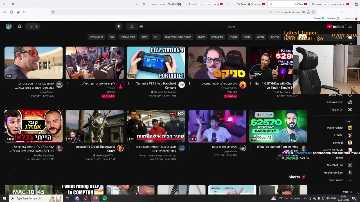
Task: Open the browser extensions puzzle icon
Action: tap(11, 12)
